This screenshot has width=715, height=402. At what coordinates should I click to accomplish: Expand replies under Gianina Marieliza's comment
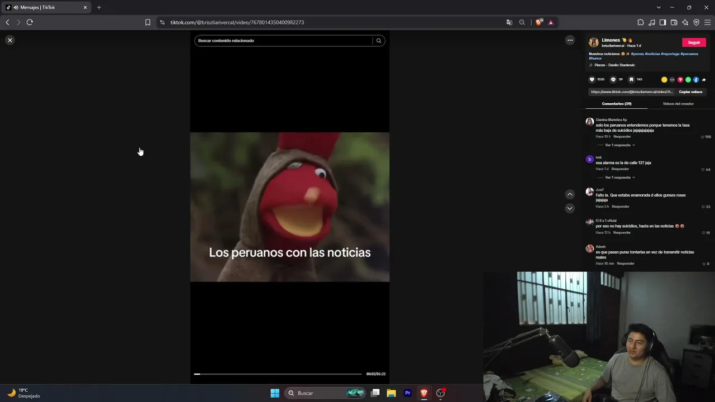click(619, 145)
